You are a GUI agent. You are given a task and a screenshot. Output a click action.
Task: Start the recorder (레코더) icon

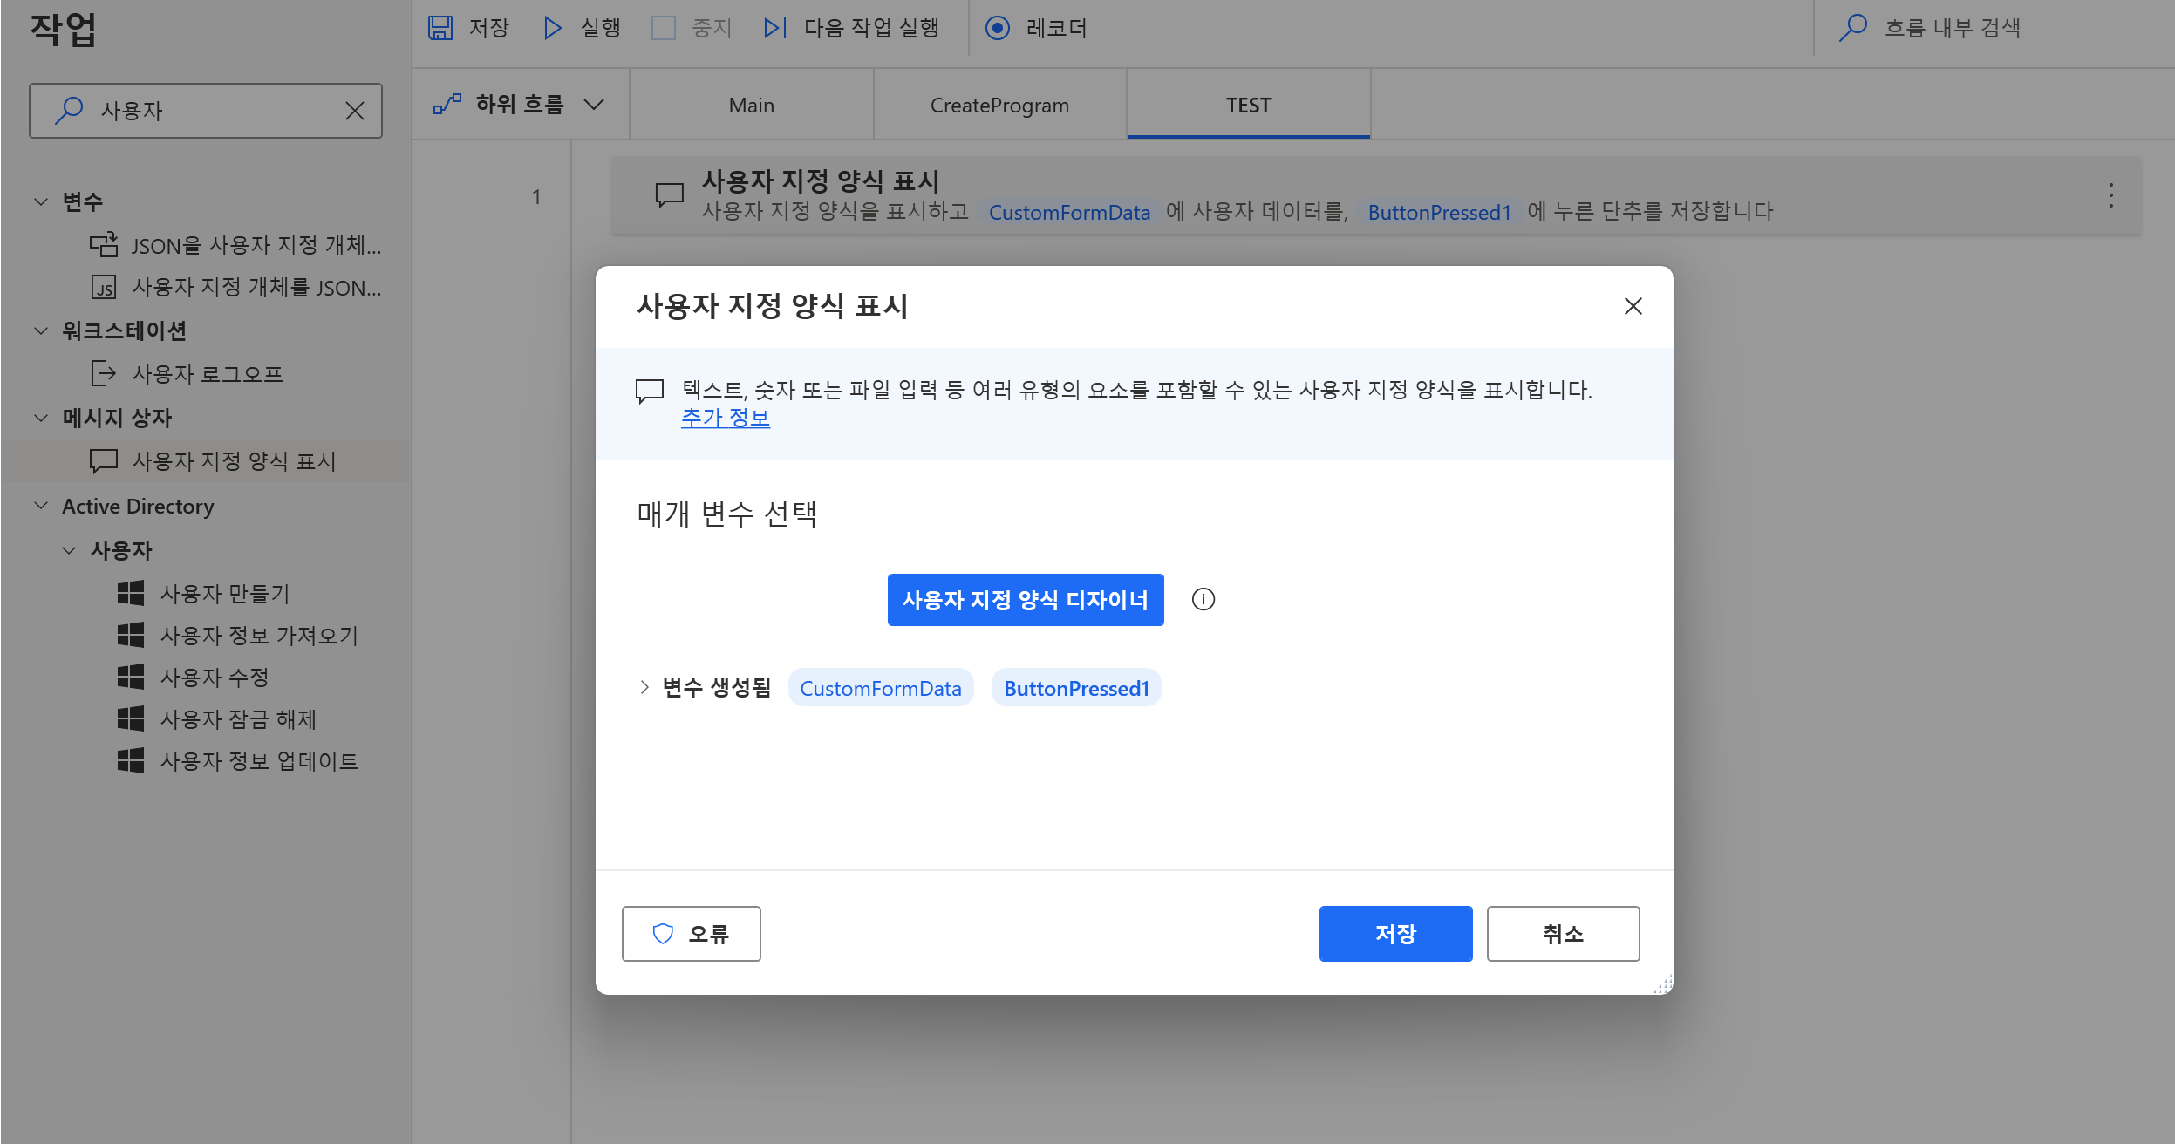[x=998, y=28]
